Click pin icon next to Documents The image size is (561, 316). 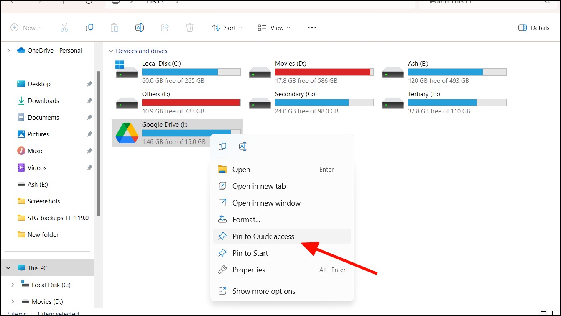click(x=89, y=118)
